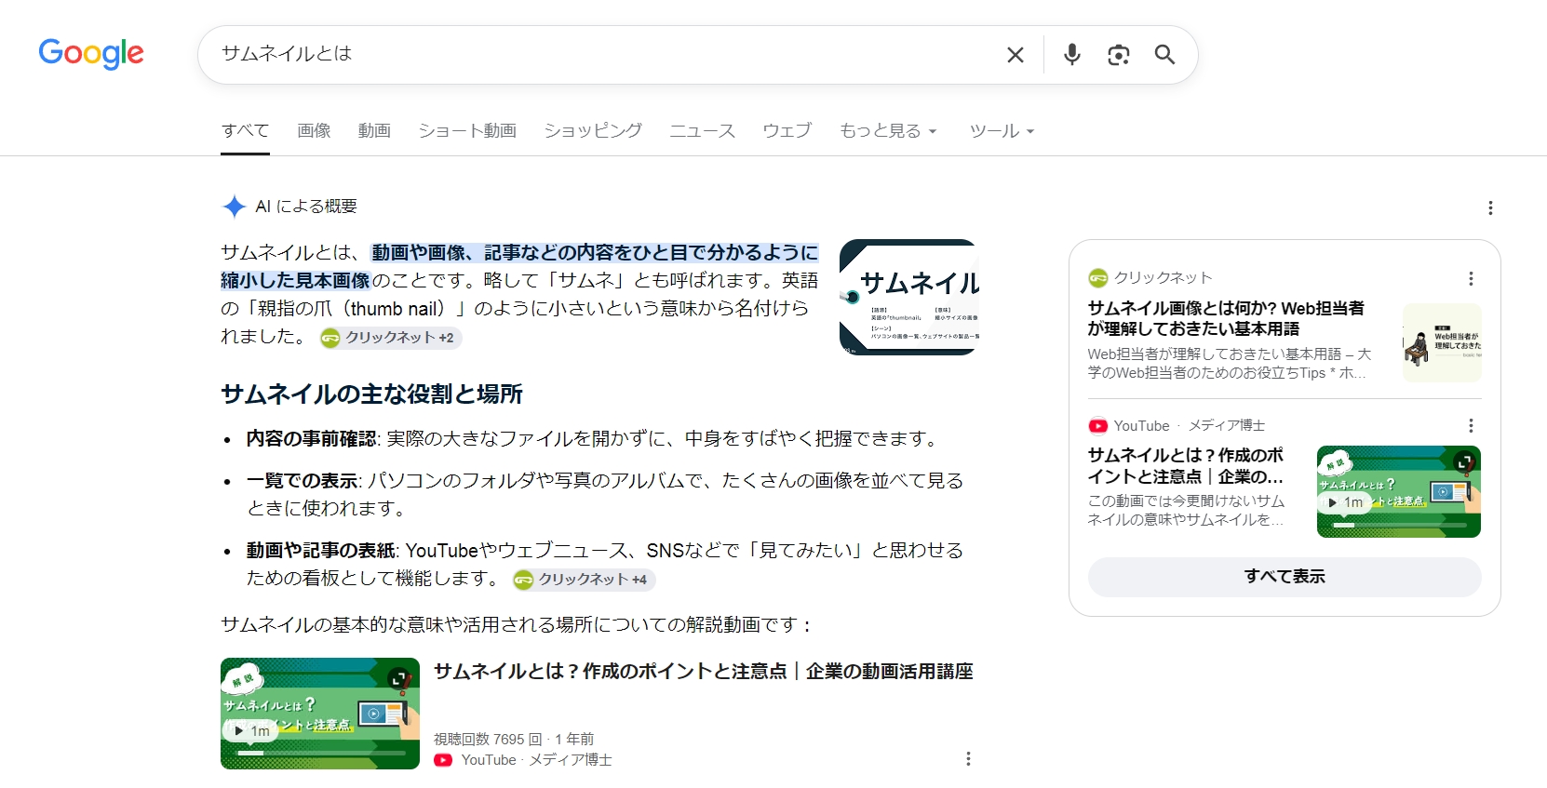The width and height of the screenshot is (1547, 788).
Task: Open Google Lens image search icon
Action: pyautogui.click(x=1119, y=55)
